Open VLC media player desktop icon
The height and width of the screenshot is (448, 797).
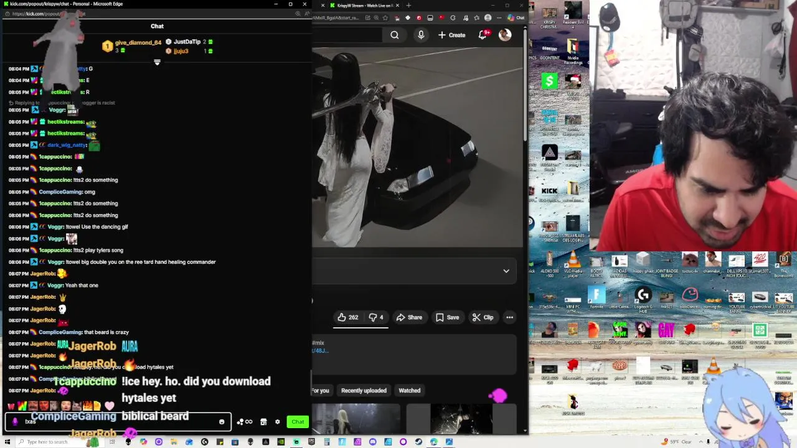tap(573, 264)
